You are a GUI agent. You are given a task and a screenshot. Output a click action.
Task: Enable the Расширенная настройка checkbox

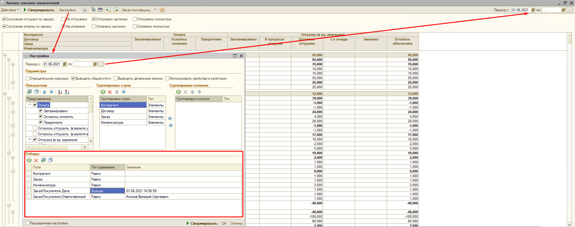pyautogui.click(x=28, y=223)
